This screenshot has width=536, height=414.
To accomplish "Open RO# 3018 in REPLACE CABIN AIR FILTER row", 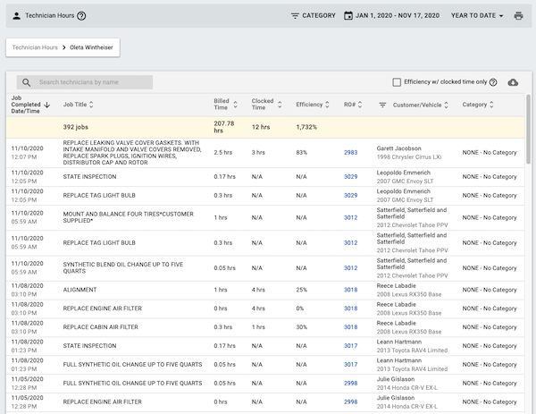I will point(350,327).
